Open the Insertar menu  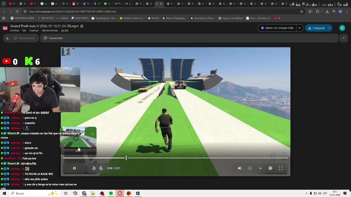[x=34, y=31]
